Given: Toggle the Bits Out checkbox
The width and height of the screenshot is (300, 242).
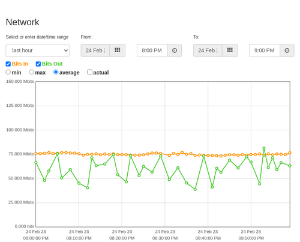Looking at the screenshot, I should 38,64.
